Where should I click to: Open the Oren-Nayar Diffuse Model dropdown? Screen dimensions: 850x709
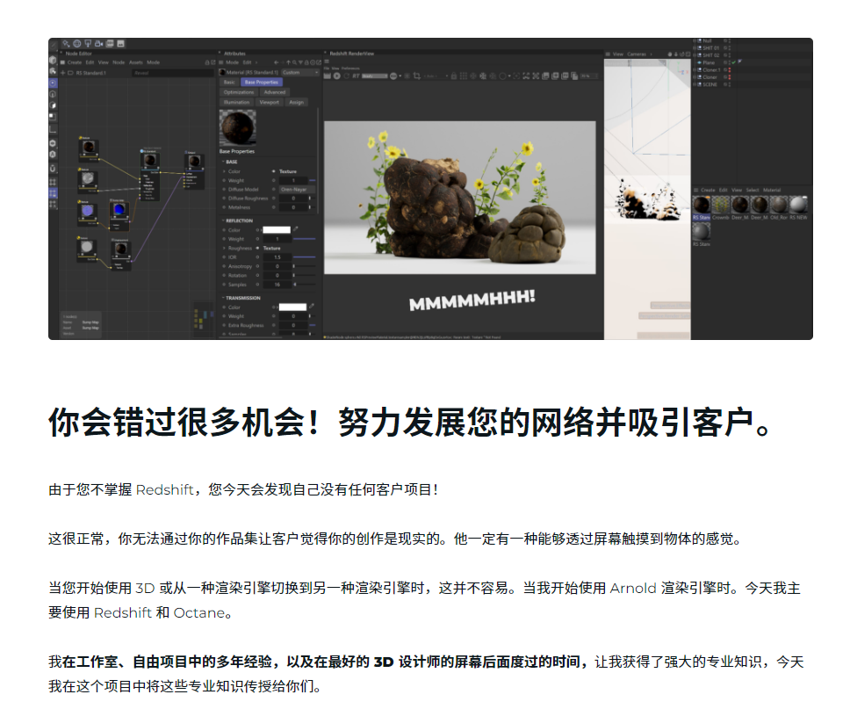(297, 189)
